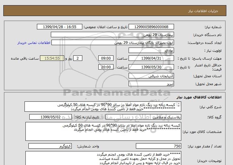
Task: Click buyer organization name field بیمارستان 29 بهمن
Action: [x=112, y=35]
